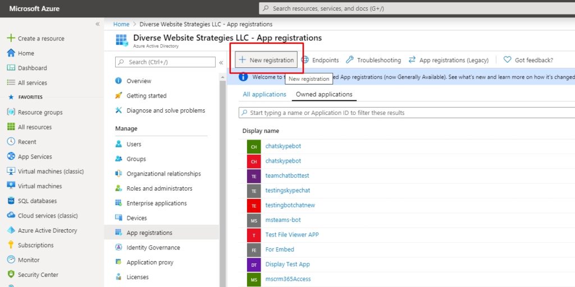This screenshot has height=287, width=575.
Task: Open the mscrm365Access application link
Action: (x=288, y=279)
